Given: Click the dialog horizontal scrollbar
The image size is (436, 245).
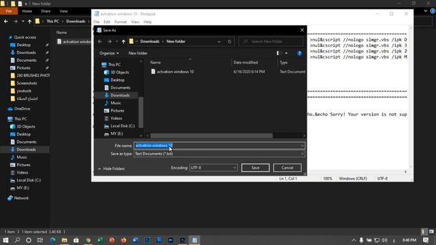Looking at the screenshot, I should [211, 135].
